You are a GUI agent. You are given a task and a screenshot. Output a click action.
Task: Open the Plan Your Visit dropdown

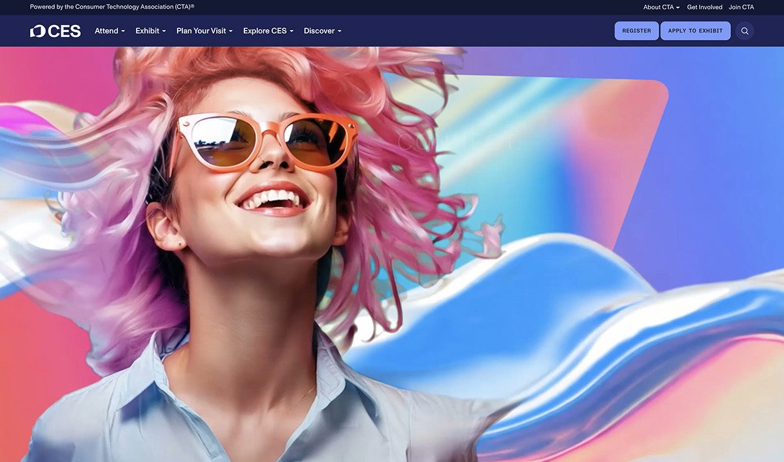(x=204, y=31)
